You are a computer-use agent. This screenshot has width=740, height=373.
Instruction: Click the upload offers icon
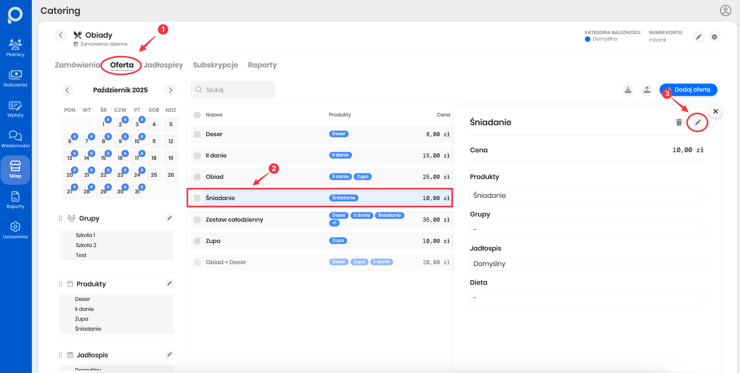pyautogui.click(x=647, y=90)
